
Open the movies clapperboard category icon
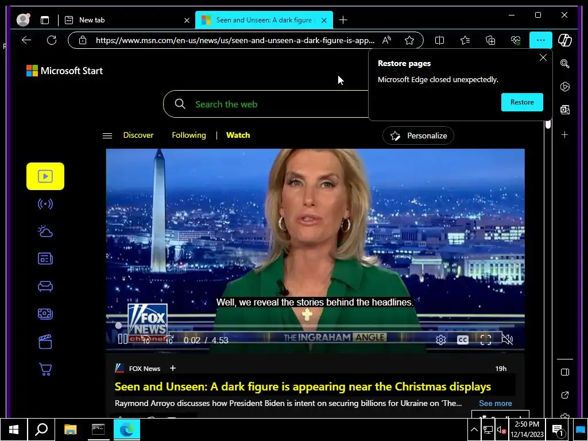tap(45, 342)
